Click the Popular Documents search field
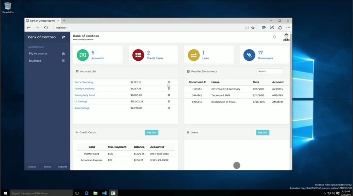Screen dimensions: 353x196 tap(270, 71)
